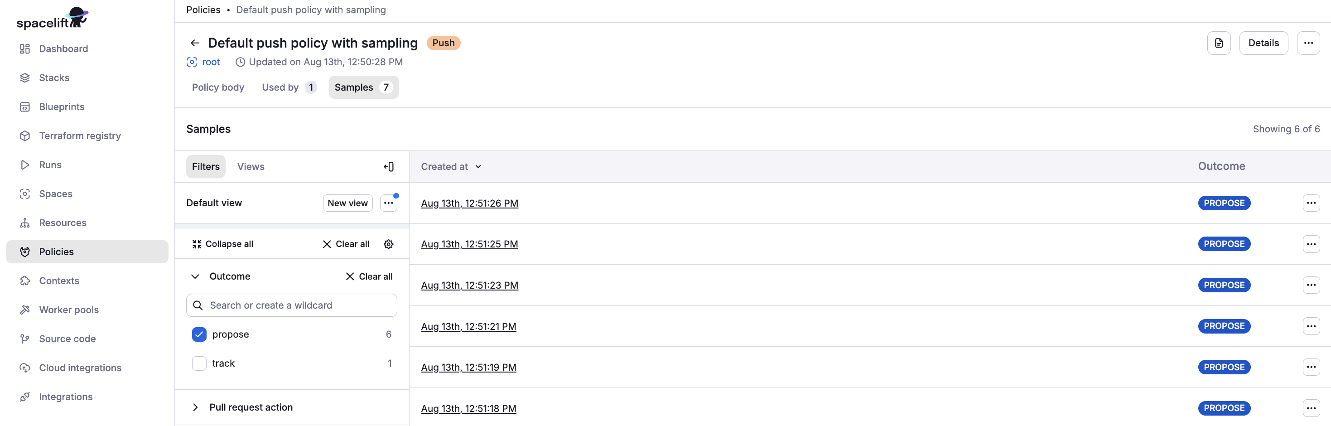Uncheck the propose outcome filter
The image size is (1331, 426).
[199, 334]
